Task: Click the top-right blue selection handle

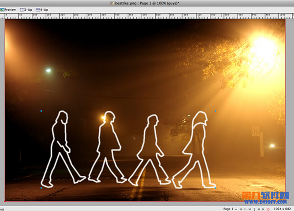Action: tap(215, 111)
